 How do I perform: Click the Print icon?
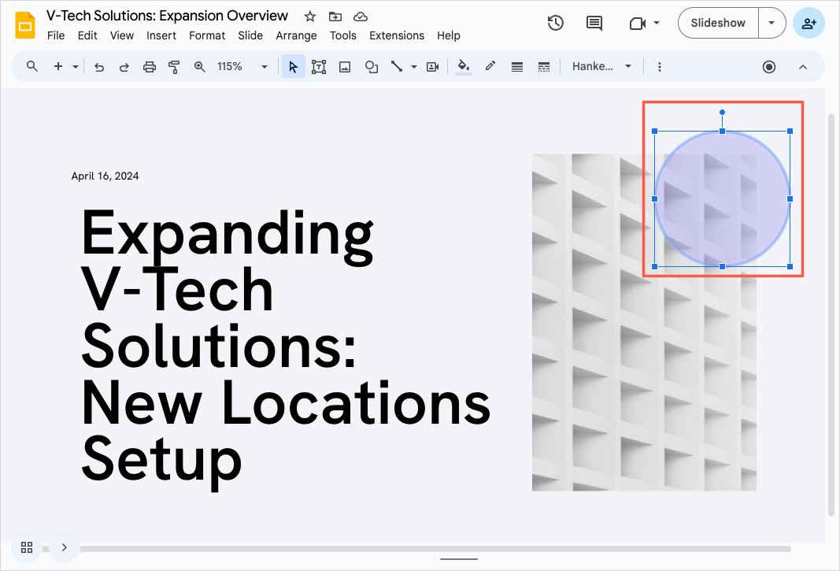[x=149, y=67]
